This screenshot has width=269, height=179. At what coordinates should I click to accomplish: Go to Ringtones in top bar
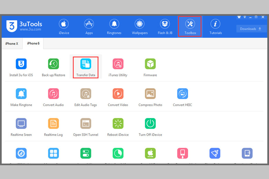tap(114, 27)
